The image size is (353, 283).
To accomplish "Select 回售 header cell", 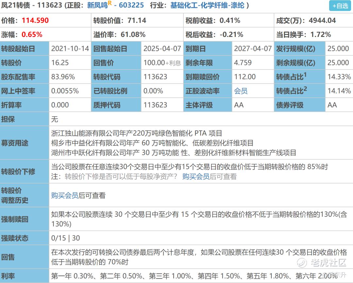I will click(x=24, y=257).
